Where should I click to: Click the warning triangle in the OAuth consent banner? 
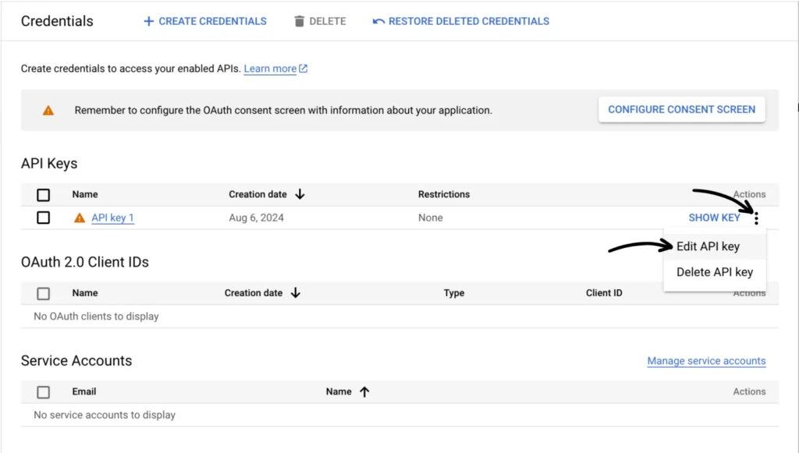coord(48,111)
